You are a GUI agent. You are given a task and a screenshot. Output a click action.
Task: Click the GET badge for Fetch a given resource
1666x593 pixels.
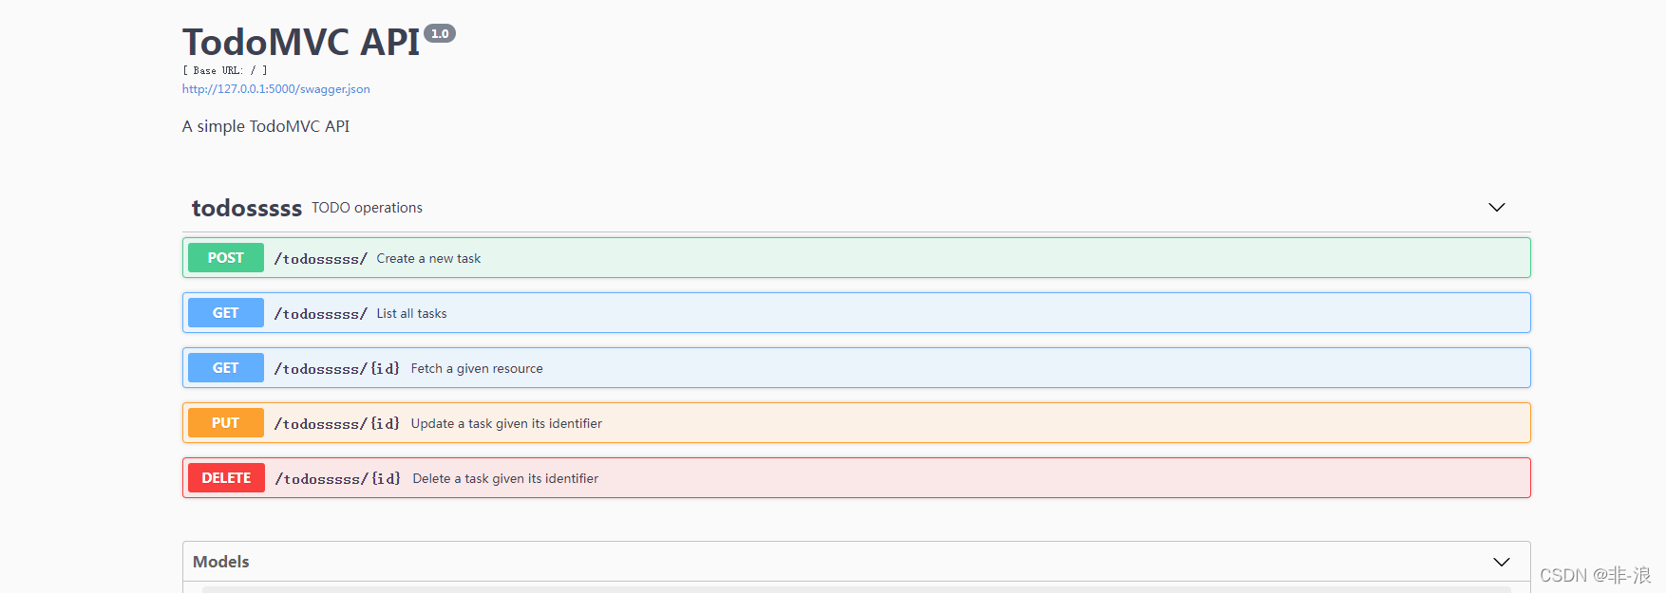[226, 368]
